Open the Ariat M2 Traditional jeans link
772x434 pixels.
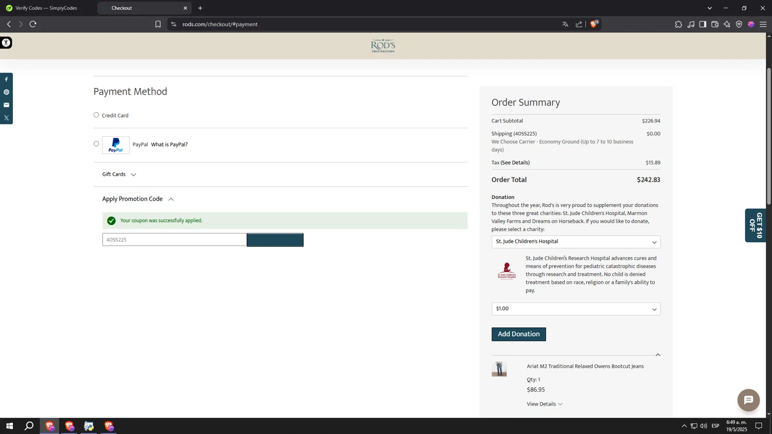[585, 366]
